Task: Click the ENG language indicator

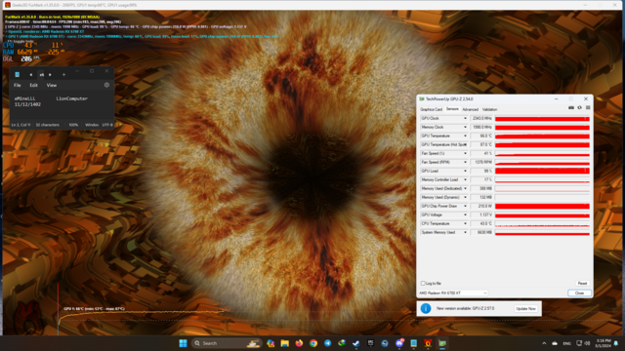Action: pos(566,343)
